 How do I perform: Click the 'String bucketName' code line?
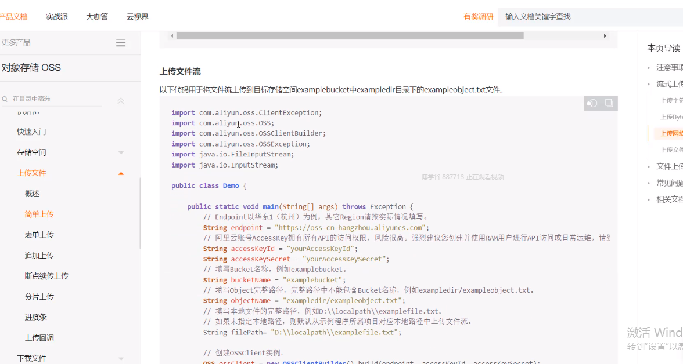tap(274, 280)
